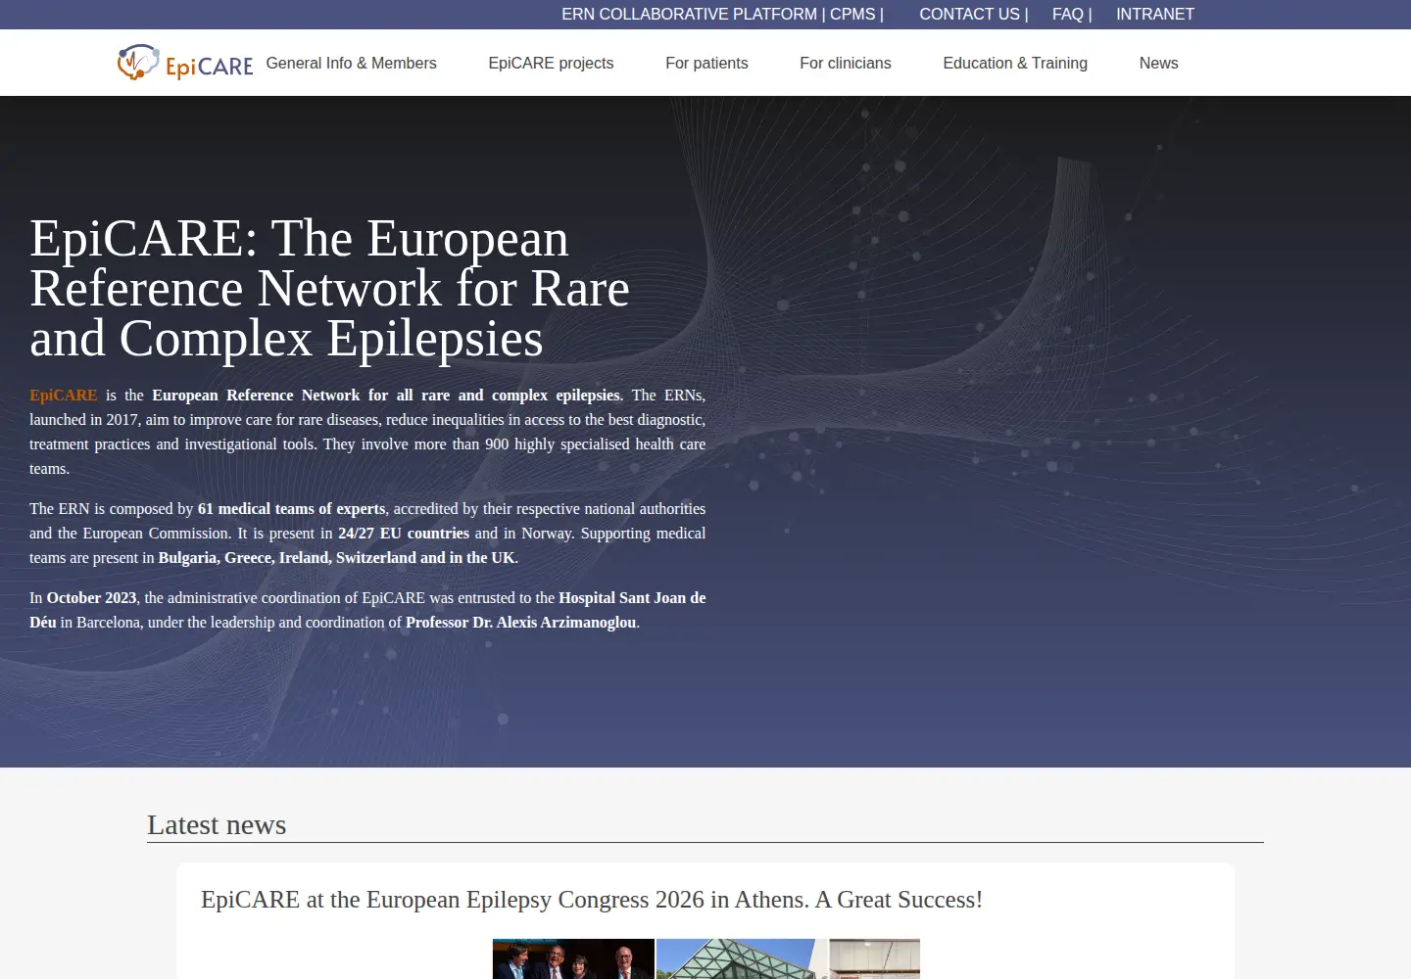Click the EpiCARE European Reference Network headline
Image resolution: width=1411 pixels, height=979 pixels.
(x=329, y=289)
